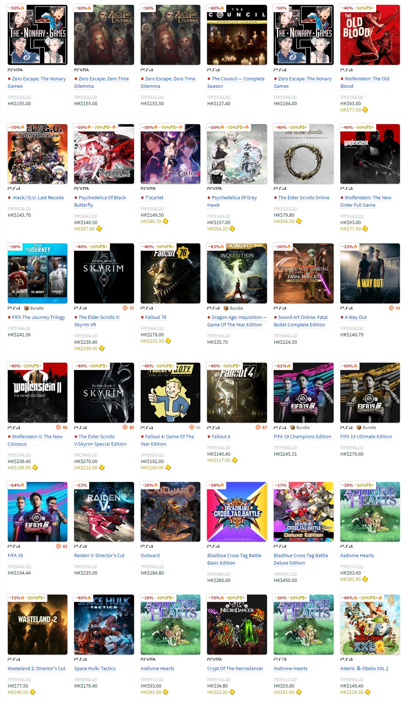
Task: Click PS Plus icon beside Wasteland 2 HK$46.50 price
Action: point(33,692)
